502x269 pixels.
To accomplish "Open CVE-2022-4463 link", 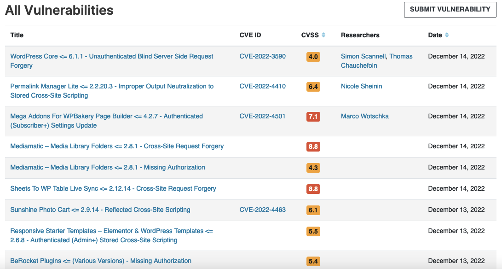I will point(263,210).
